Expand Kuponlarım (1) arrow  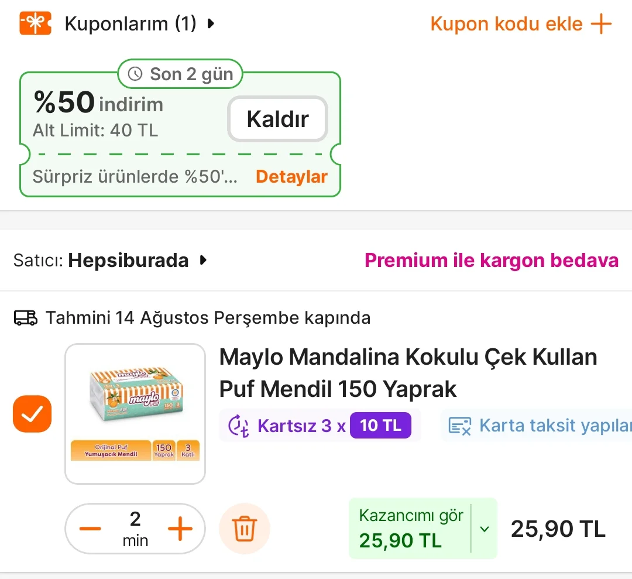click(x=211, y=24)
